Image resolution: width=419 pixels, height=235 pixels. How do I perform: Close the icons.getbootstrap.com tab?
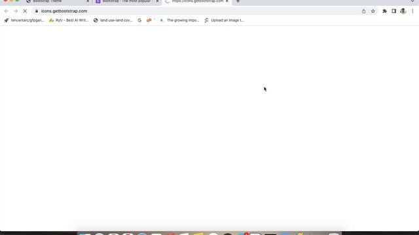point(227,1)
